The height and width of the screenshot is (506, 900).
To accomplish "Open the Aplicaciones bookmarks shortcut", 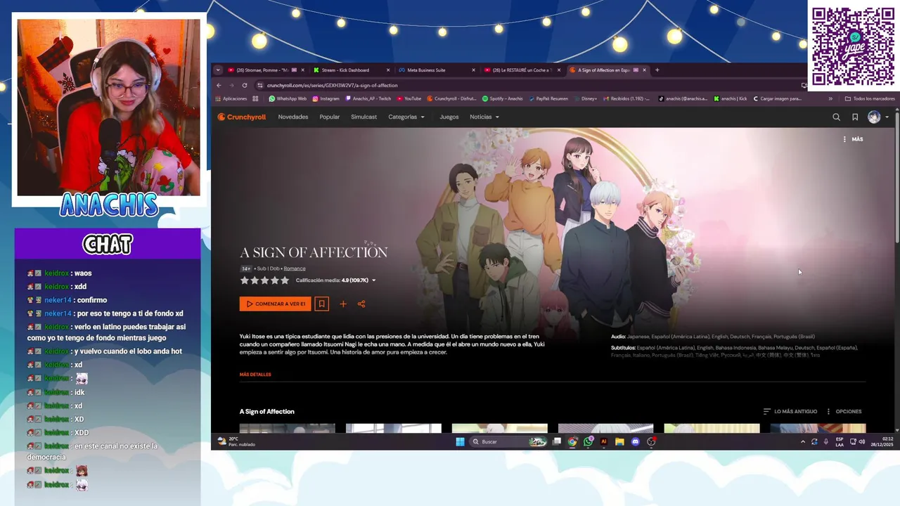I will click(x=231, y=99).
